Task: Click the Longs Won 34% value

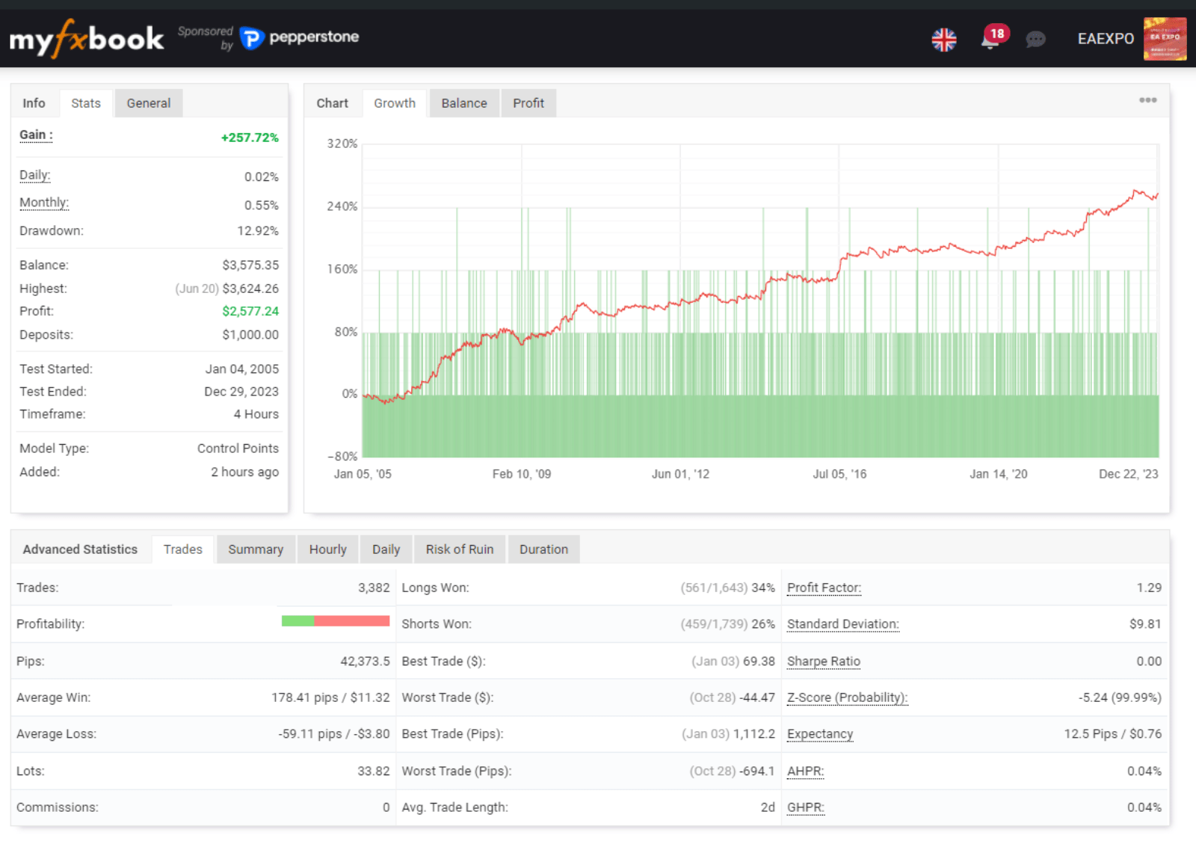Action: point(763,588)
